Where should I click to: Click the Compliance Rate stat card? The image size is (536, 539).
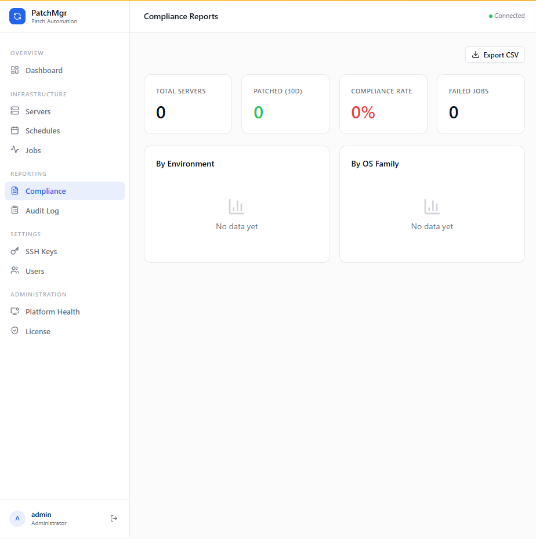pos(383,104)
